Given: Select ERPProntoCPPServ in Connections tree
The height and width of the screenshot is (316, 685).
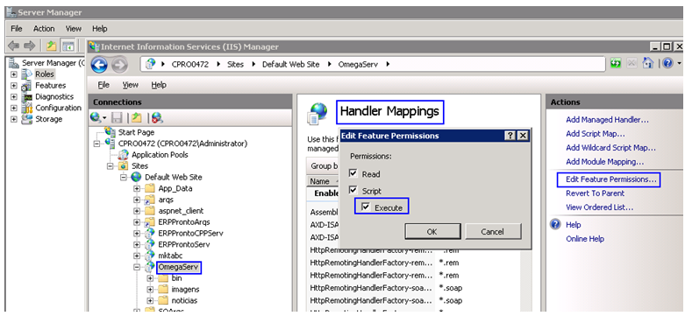Looking at the screenshot, I should [x=191, y=233].
